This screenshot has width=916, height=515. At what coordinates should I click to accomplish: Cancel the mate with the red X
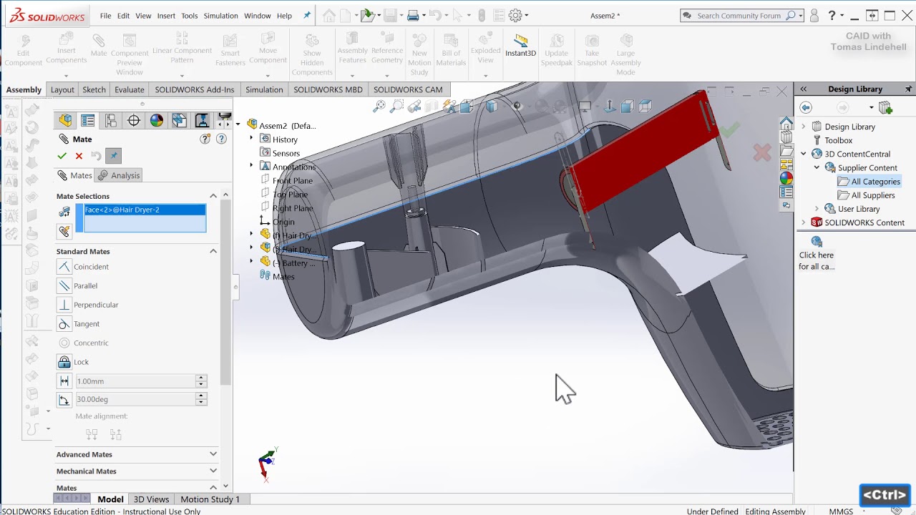(x=79, y=156)
